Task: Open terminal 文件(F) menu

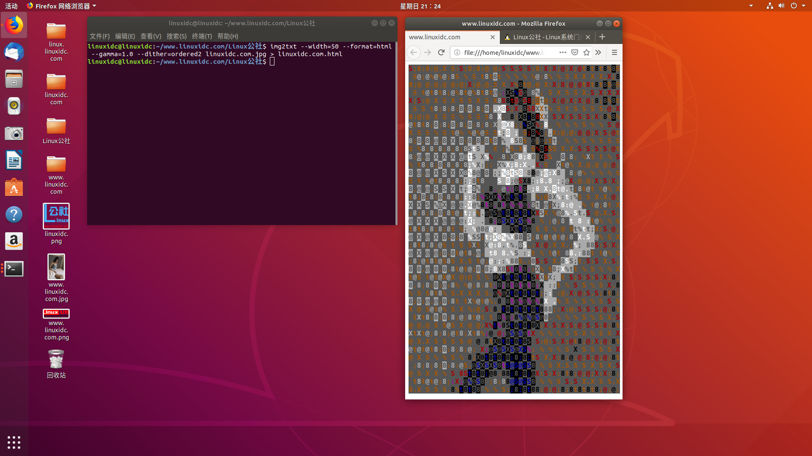Action: point(100,36)
